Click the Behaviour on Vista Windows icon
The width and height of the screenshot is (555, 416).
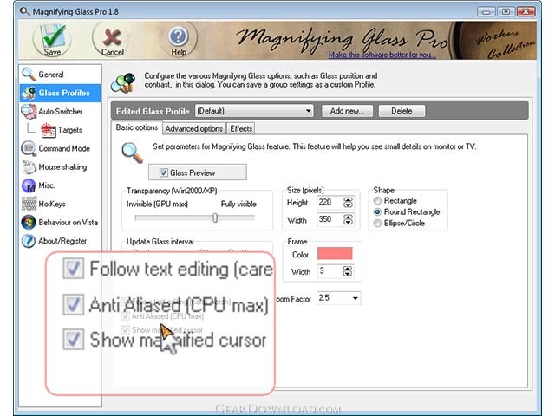[x=29, y=222]
